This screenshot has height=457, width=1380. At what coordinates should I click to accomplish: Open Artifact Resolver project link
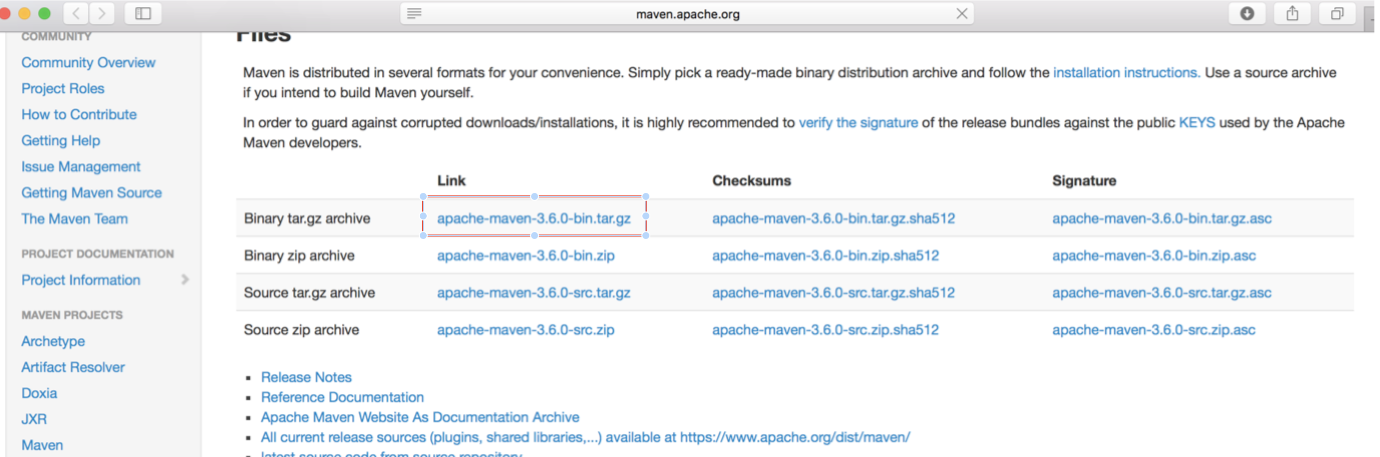[x=73, y=367]
